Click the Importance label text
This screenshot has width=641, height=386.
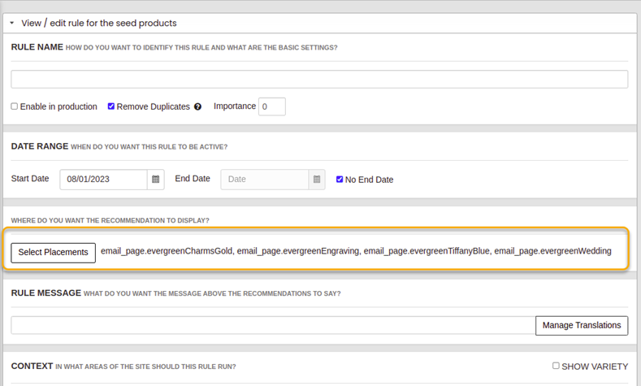point(234,106)
